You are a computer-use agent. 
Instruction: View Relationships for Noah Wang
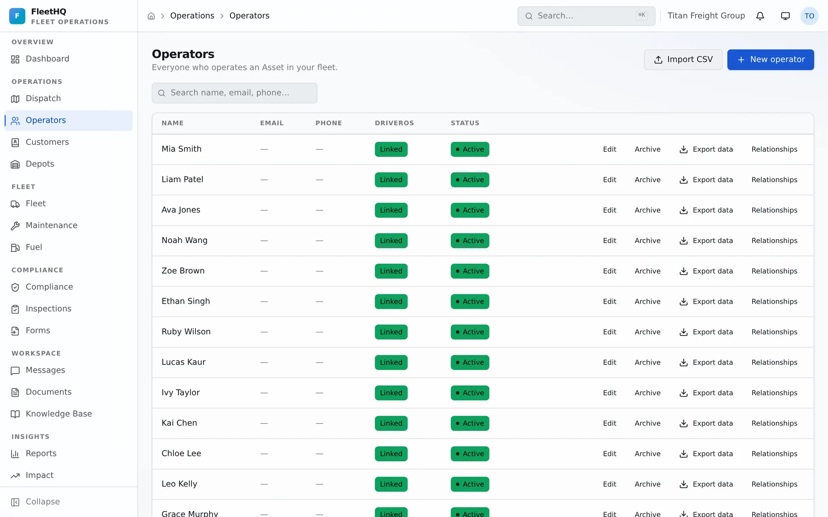pos(774,241)
